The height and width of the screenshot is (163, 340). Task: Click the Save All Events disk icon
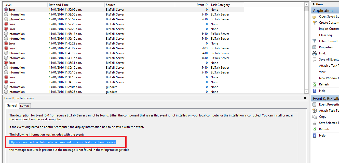315,60
